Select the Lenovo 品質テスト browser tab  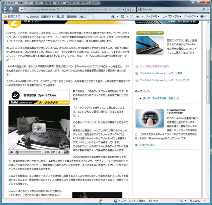(x=56, y=17)
